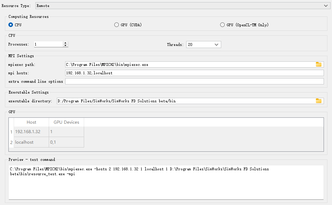Screen dimensions: 332x205
Task: Click GPU devices cell showing 0,1
Action: [66, 142]
